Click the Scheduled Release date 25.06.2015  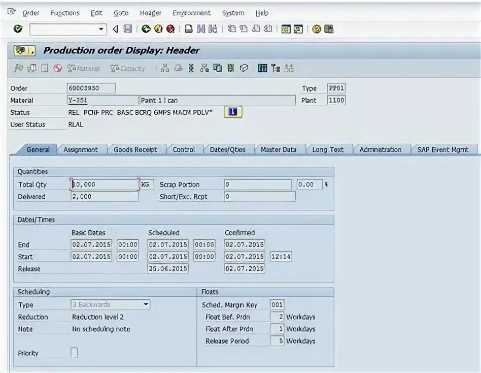click(168, 268)
